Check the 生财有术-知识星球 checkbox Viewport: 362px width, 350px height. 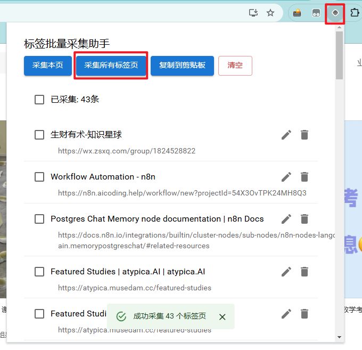click(x=39, y=135)
